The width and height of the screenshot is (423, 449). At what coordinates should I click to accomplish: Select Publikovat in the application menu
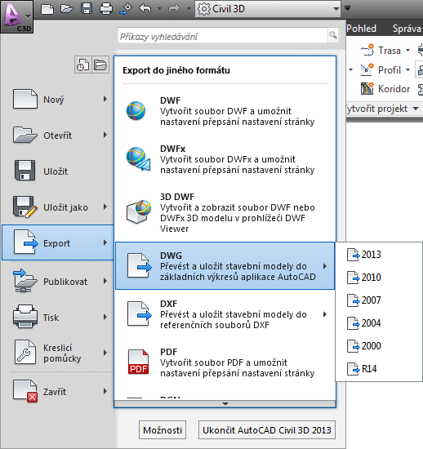point(58,281)
